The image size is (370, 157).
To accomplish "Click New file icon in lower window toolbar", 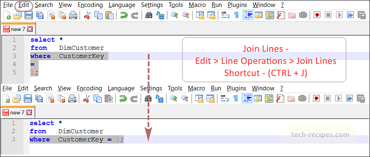I will (x=6, y=99).
